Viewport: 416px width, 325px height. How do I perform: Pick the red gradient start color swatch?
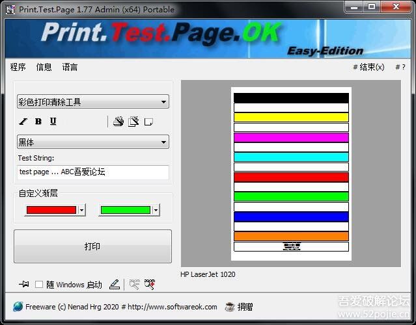[x=51, y=210]
